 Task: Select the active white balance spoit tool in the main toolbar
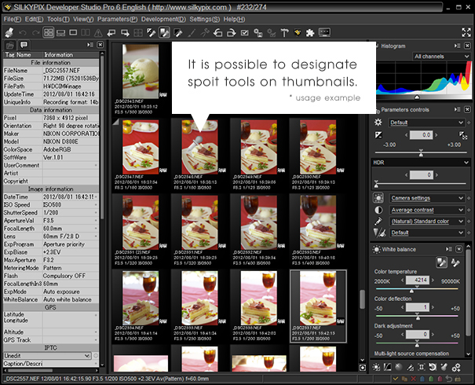tap(165, 32)
